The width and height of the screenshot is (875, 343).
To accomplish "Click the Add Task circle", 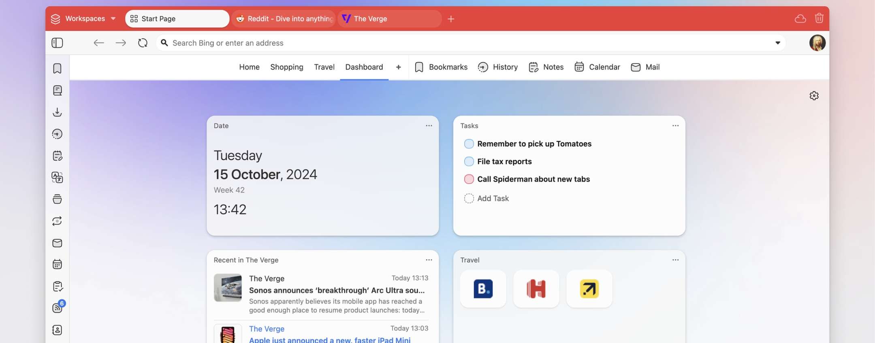I will tap(469, 198).
